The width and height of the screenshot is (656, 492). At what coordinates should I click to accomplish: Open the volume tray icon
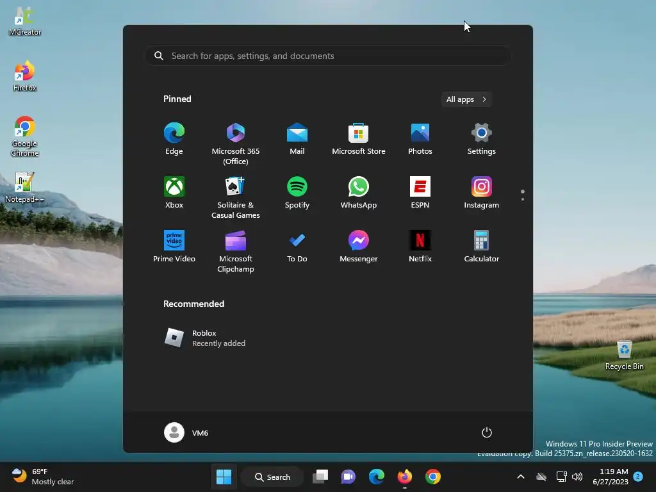pos(577,477)
